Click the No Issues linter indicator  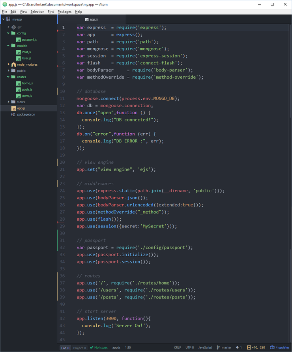[x=98, y=347]
